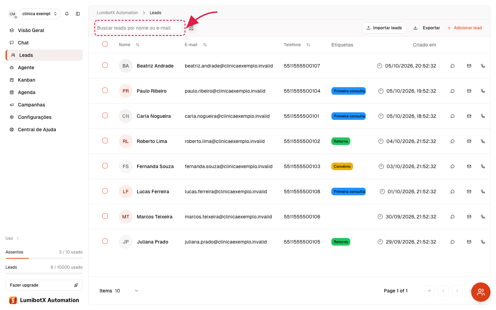The image size is (496, 310).
Task: Expand the Uso usage section
Action: pyautogui.click(x=12, y=238)
